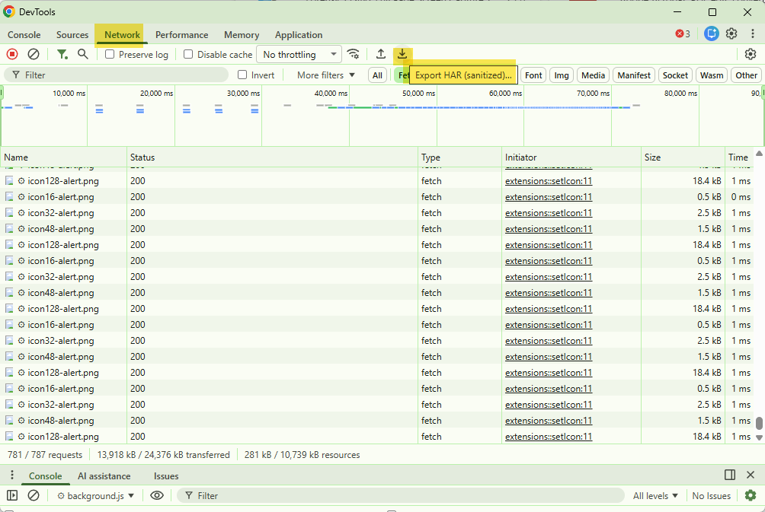Filter requests by Other type

pyautogui.click(x=746, y=75)
